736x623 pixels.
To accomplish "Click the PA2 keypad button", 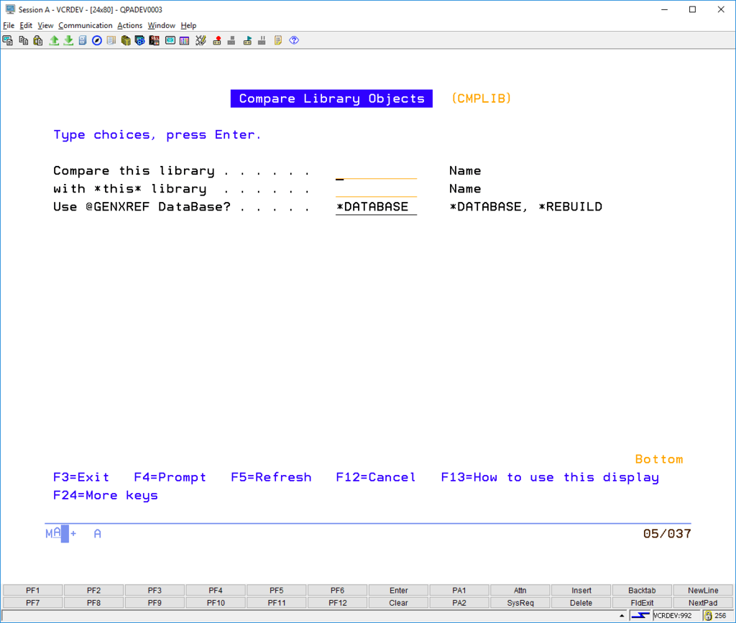I will pyautogui.click(x=459, y=602).
